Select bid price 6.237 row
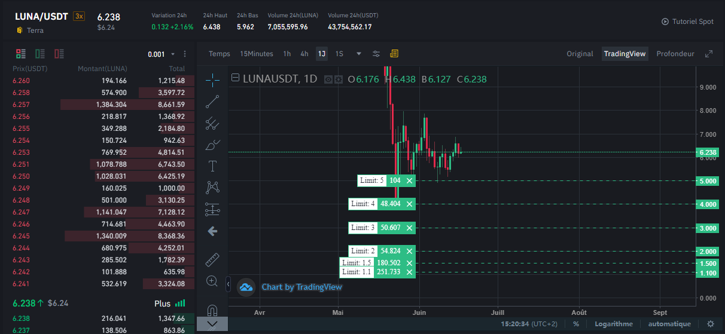 click(x=99, y=330)
